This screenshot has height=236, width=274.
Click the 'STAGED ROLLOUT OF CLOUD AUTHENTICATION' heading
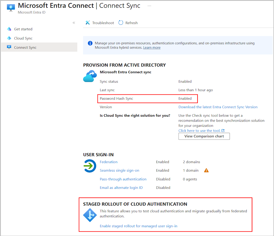click(x=135, y=204)
